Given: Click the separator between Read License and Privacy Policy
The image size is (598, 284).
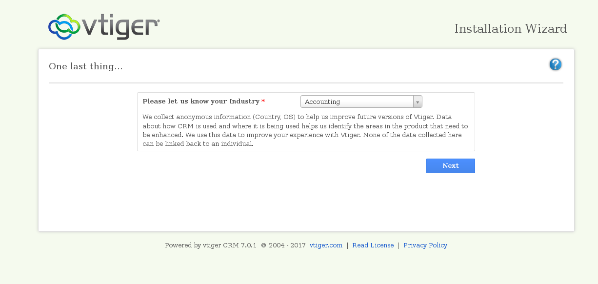Looking at the screenshot, I should pyautogui.click(x=399, y=245).
